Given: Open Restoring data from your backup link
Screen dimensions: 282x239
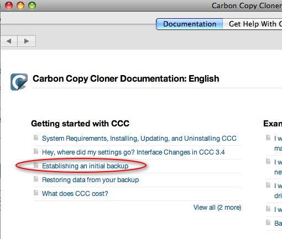Looking at the screenshot, I should pos(90,180).
